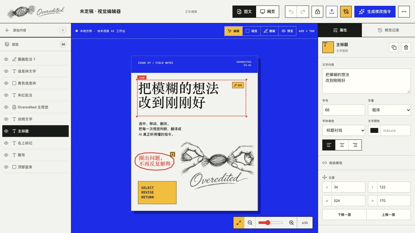Duplicate the 主标题 layer with the copy icon
Viewport: 415px width, 233px height.
pos(394,47)
